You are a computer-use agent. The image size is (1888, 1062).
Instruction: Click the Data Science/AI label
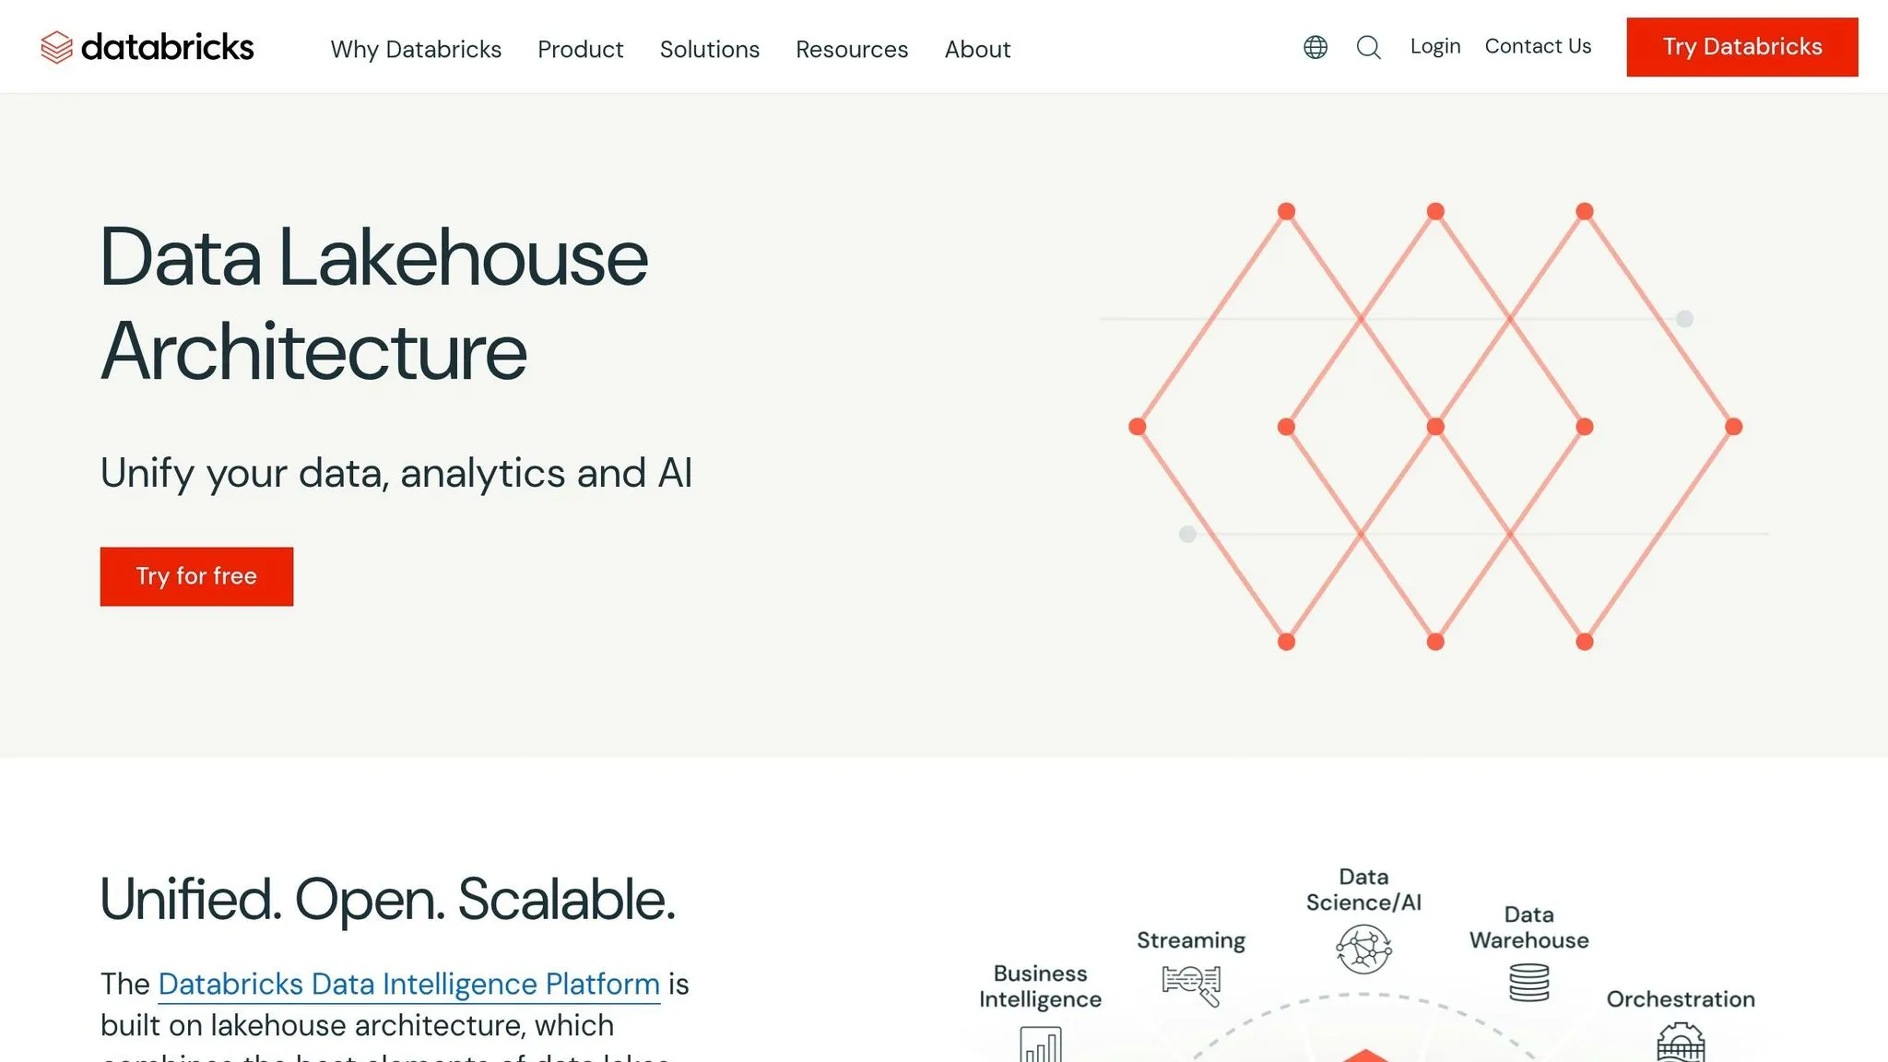1363,890
